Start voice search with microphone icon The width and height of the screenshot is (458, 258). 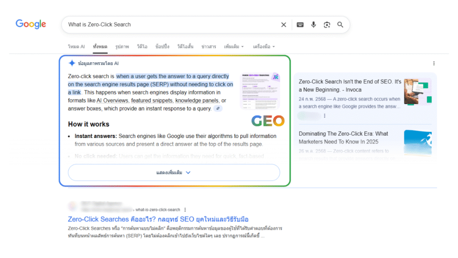coord(314,25)
